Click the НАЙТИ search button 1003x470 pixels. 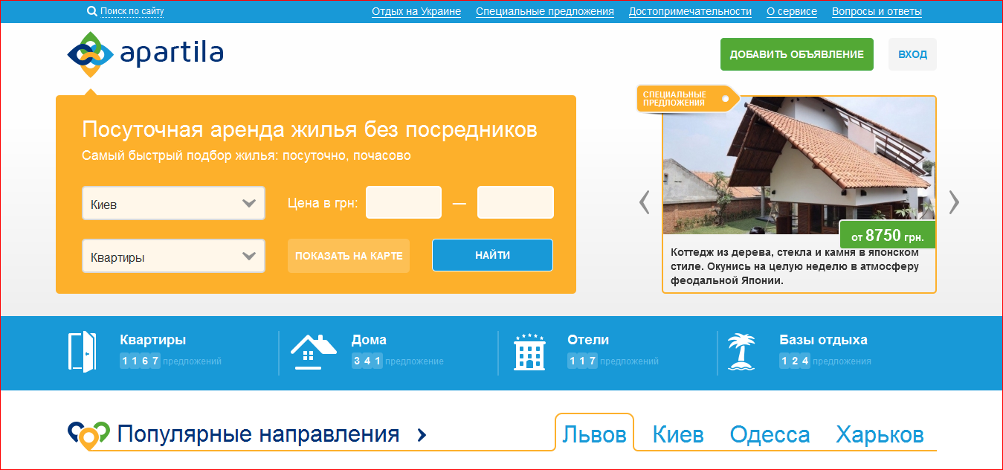(x=491, y=254)
